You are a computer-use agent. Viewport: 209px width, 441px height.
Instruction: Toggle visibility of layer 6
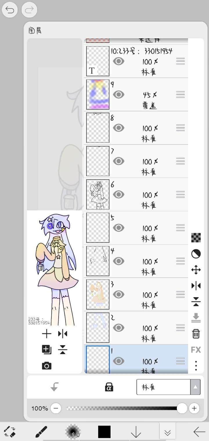[x=118, y=194]
